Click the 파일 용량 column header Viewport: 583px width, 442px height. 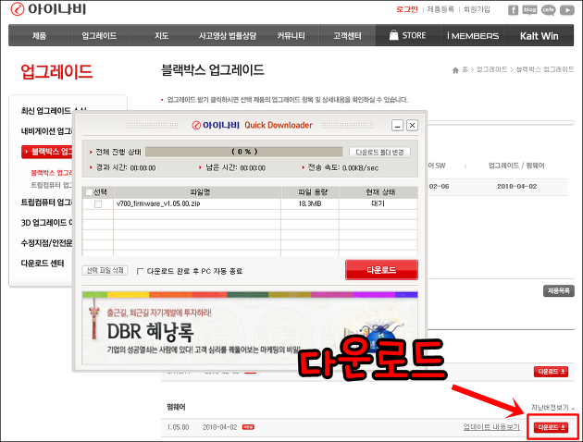[x=313, y=192]
